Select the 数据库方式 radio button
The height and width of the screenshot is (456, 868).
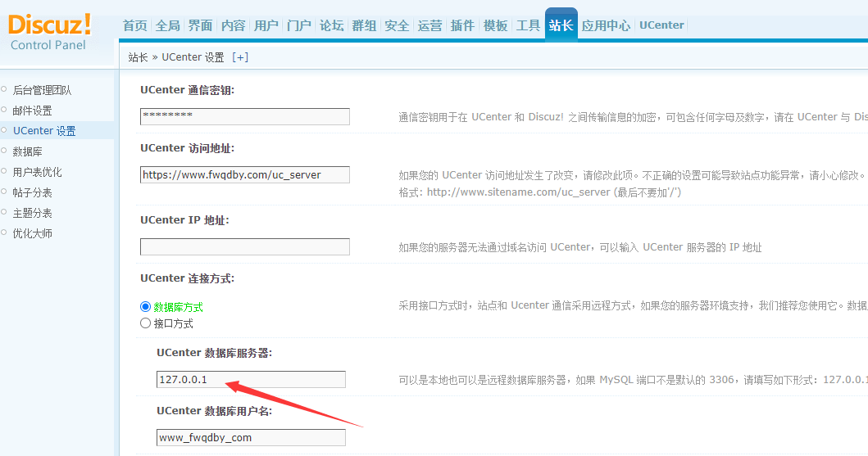tap(146, 307)
